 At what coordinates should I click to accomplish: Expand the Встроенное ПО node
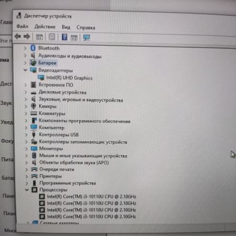click(x=26, y=85)
